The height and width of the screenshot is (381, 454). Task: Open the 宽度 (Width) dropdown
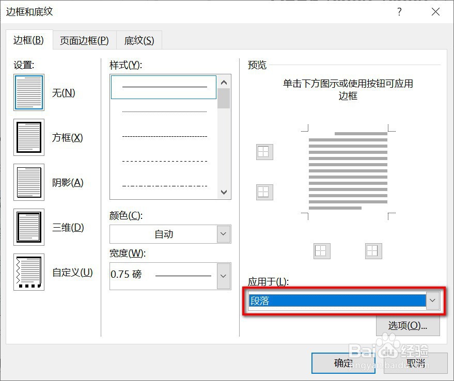click(223, 276)
